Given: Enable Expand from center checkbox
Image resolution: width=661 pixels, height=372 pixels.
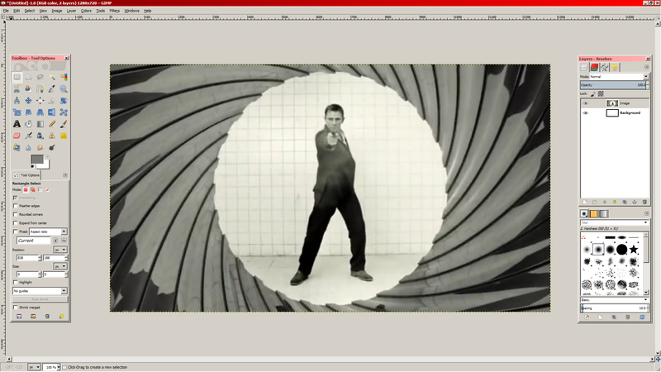Looking at the screenshot, I should (15, 222).
